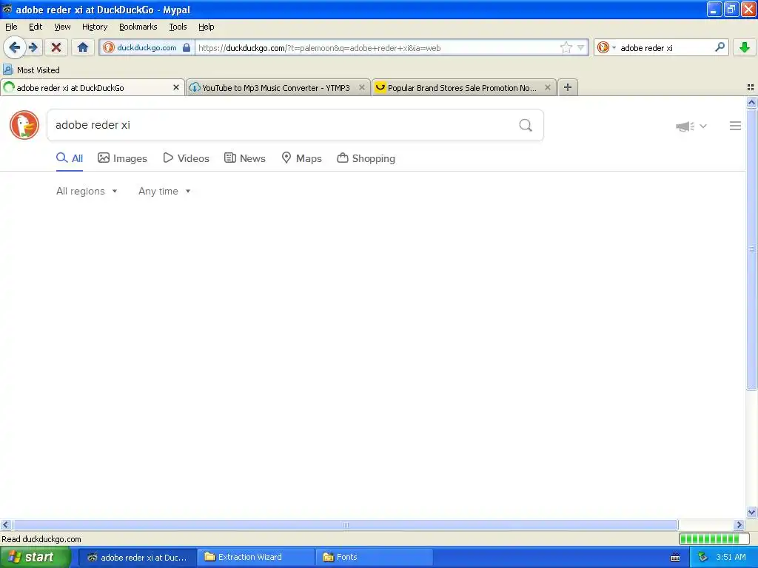758x568 pixels.
Task: Submit search with the page magnifier icon
Action: [526, 125]
